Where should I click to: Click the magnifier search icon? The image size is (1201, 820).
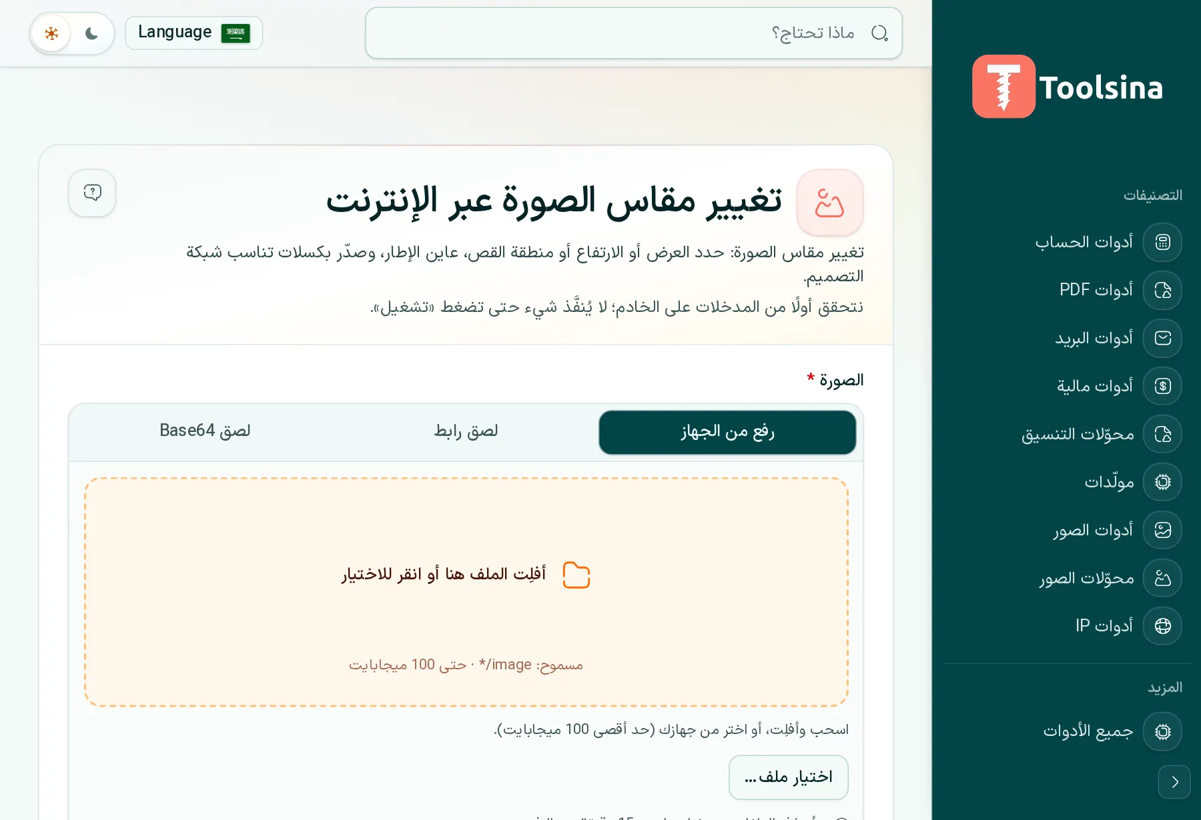(x=879, y=33)
